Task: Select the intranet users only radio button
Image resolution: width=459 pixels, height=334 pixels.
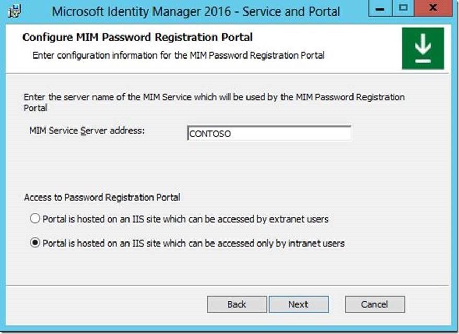Action: click(x=35, y=243)
